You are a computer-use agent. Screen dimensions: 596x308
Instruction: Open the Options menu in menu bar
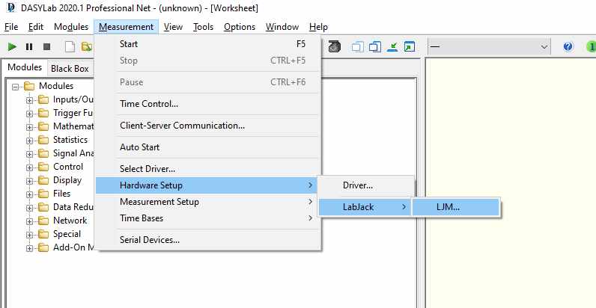(x=240, y=27)
